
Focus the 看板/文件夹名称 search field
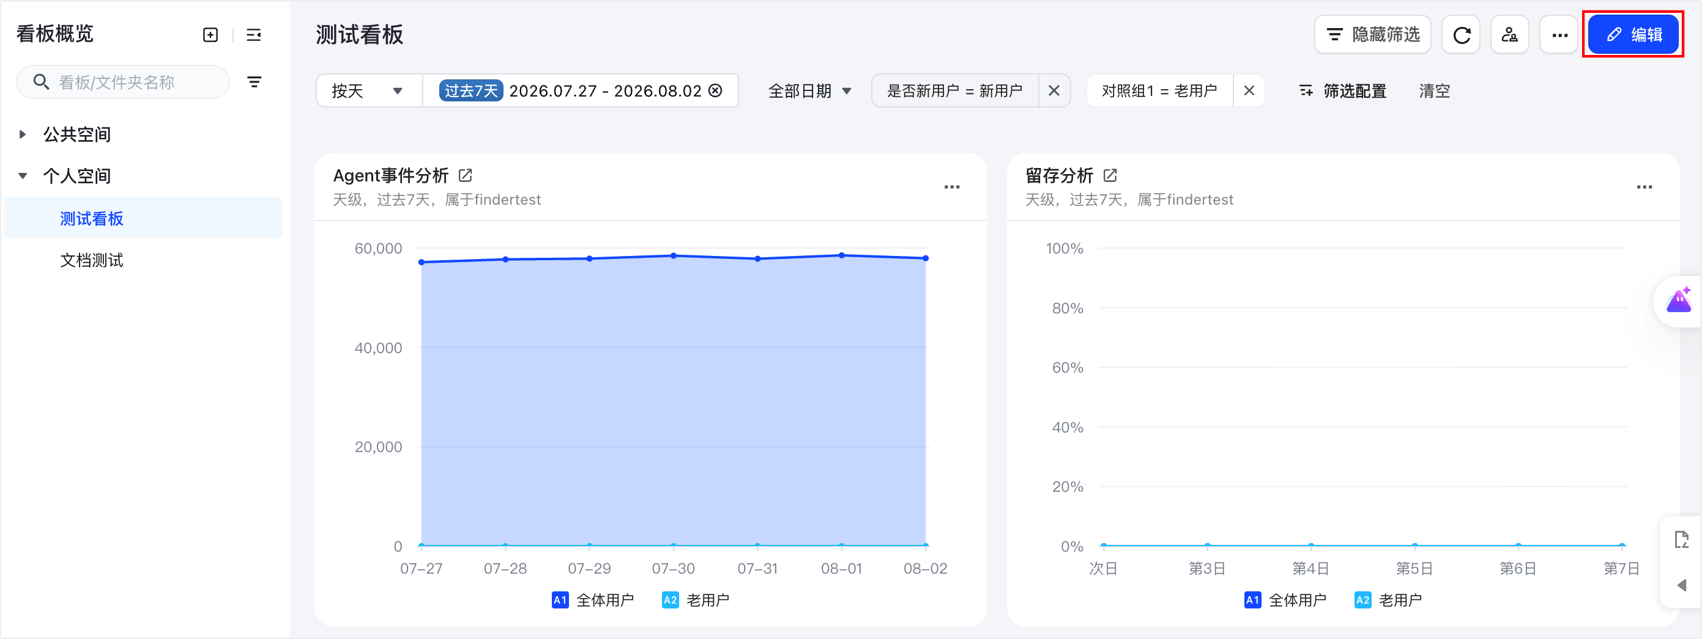pos(123,82)
